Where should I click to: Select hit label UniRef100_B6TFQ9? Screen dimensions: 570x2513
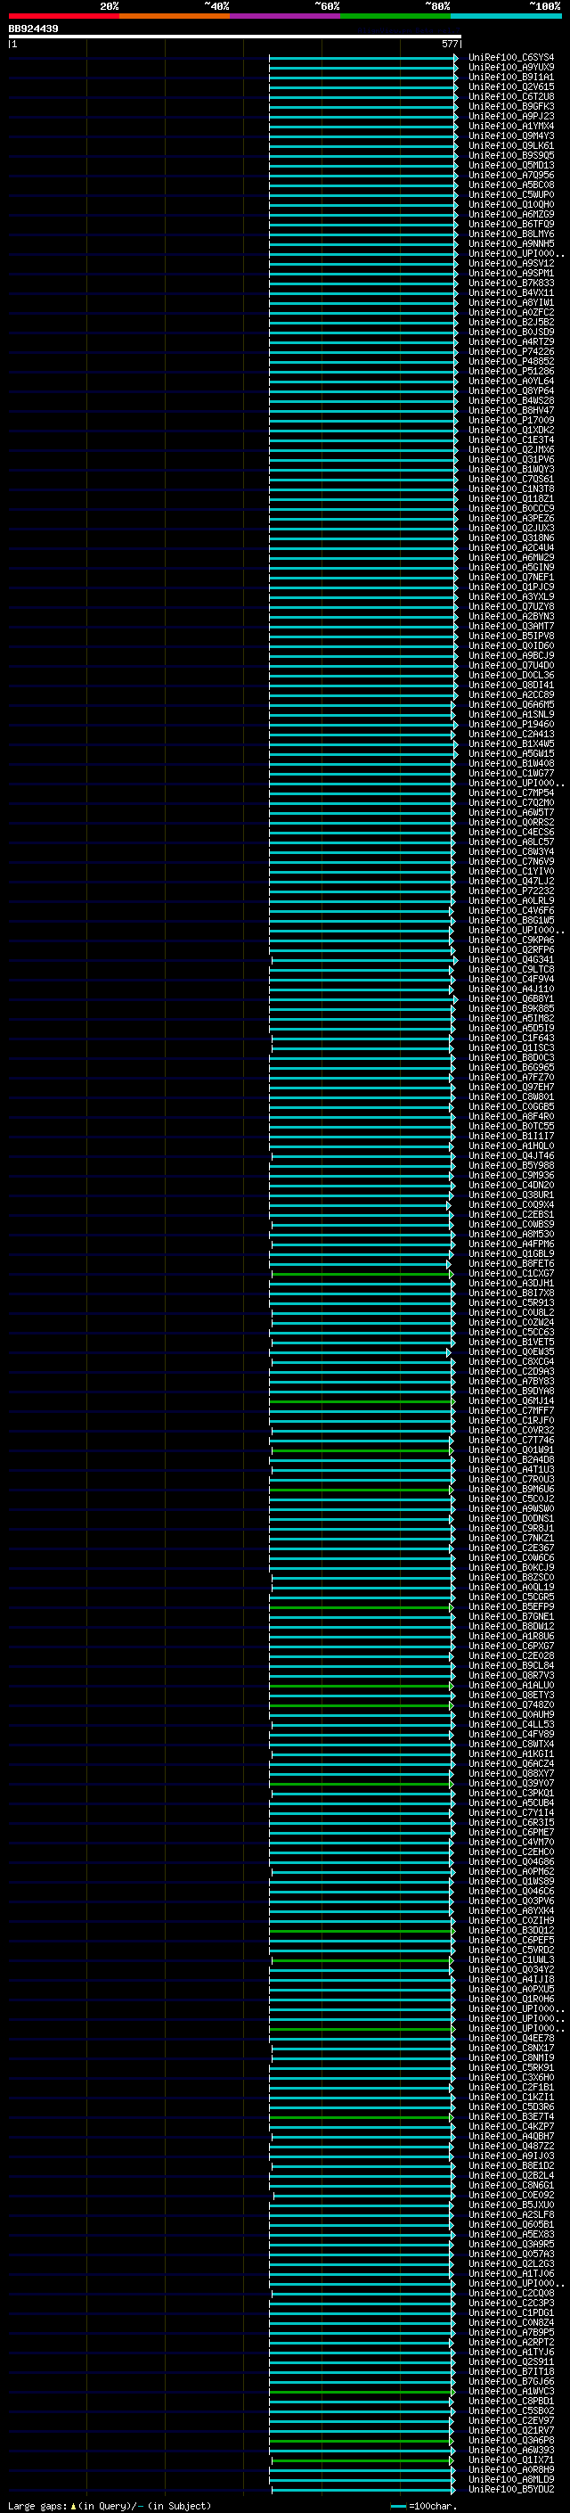tap(511, 225)
